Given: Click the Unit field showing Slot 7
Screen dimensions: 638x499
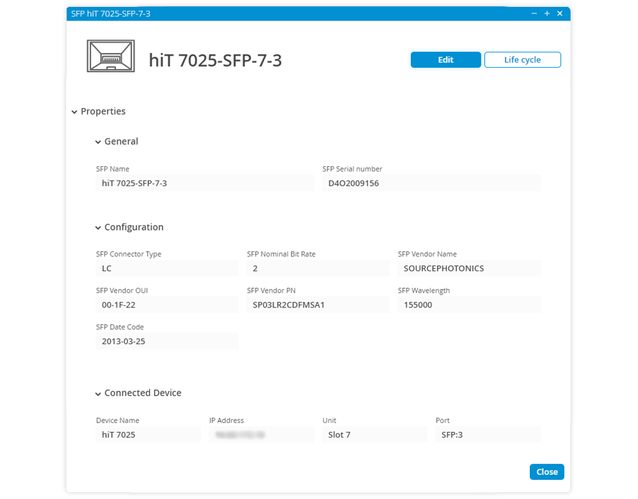Looking at the screenshot, I should 374,435.
